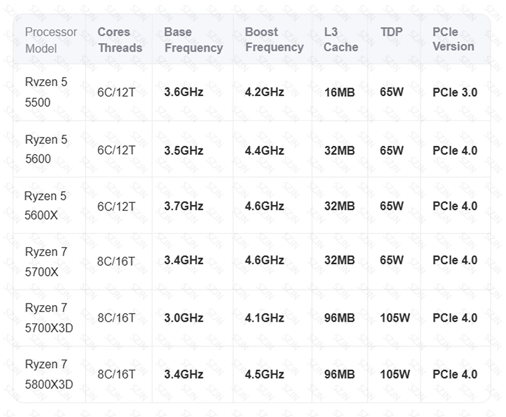Click the PCIe Version column header
Screen dimensions: 506x417
(453, 39)
